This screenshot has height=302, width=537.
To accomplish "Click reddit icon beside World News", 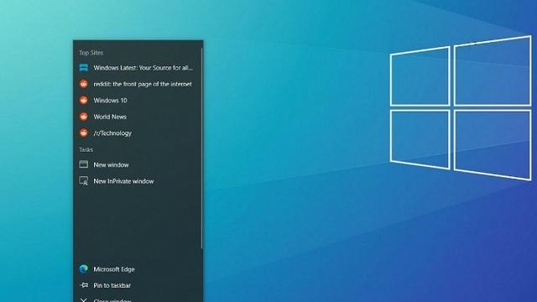I will click(84, 117).
